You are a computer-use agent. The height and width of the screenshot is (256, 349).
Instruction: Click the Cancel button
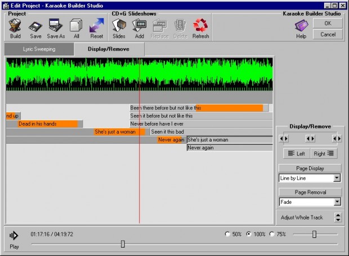(x=328, y=34)
